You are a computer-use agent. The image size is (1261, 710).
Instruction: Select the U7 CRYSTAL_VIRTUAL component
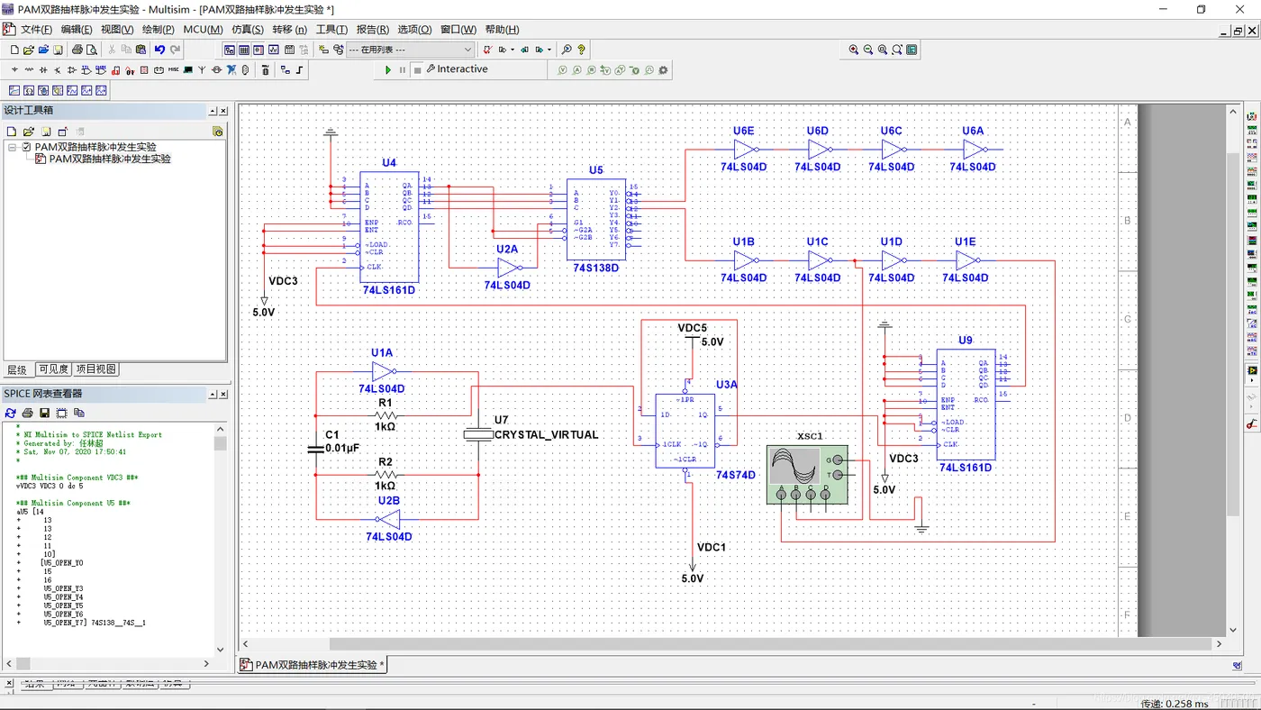point(478,434)
